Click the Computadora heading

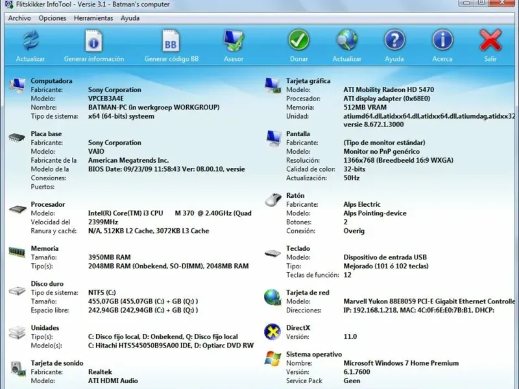(51, 80)
